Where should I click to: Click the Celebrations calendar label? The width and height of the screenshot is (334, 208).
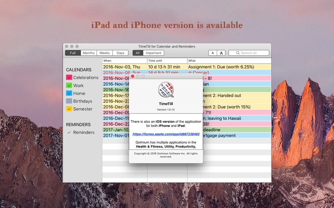[x=86, y=77]
